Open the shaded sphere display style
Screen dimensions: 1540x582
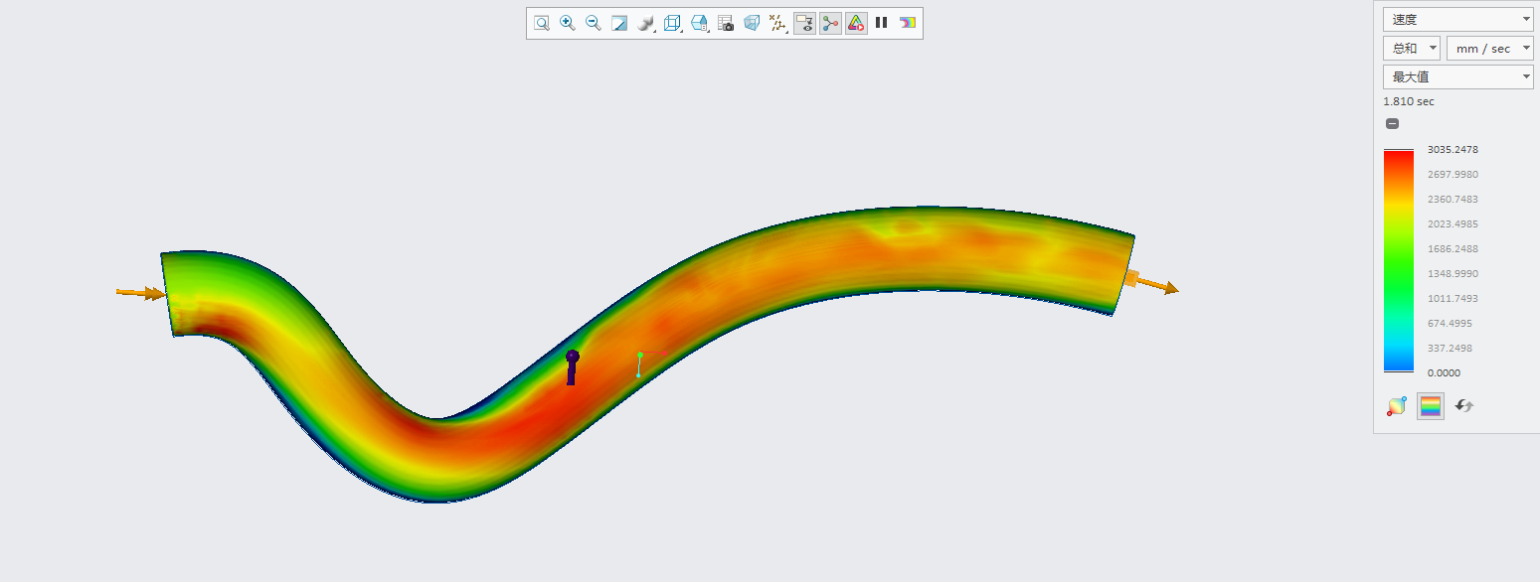(x=646, y=23)
